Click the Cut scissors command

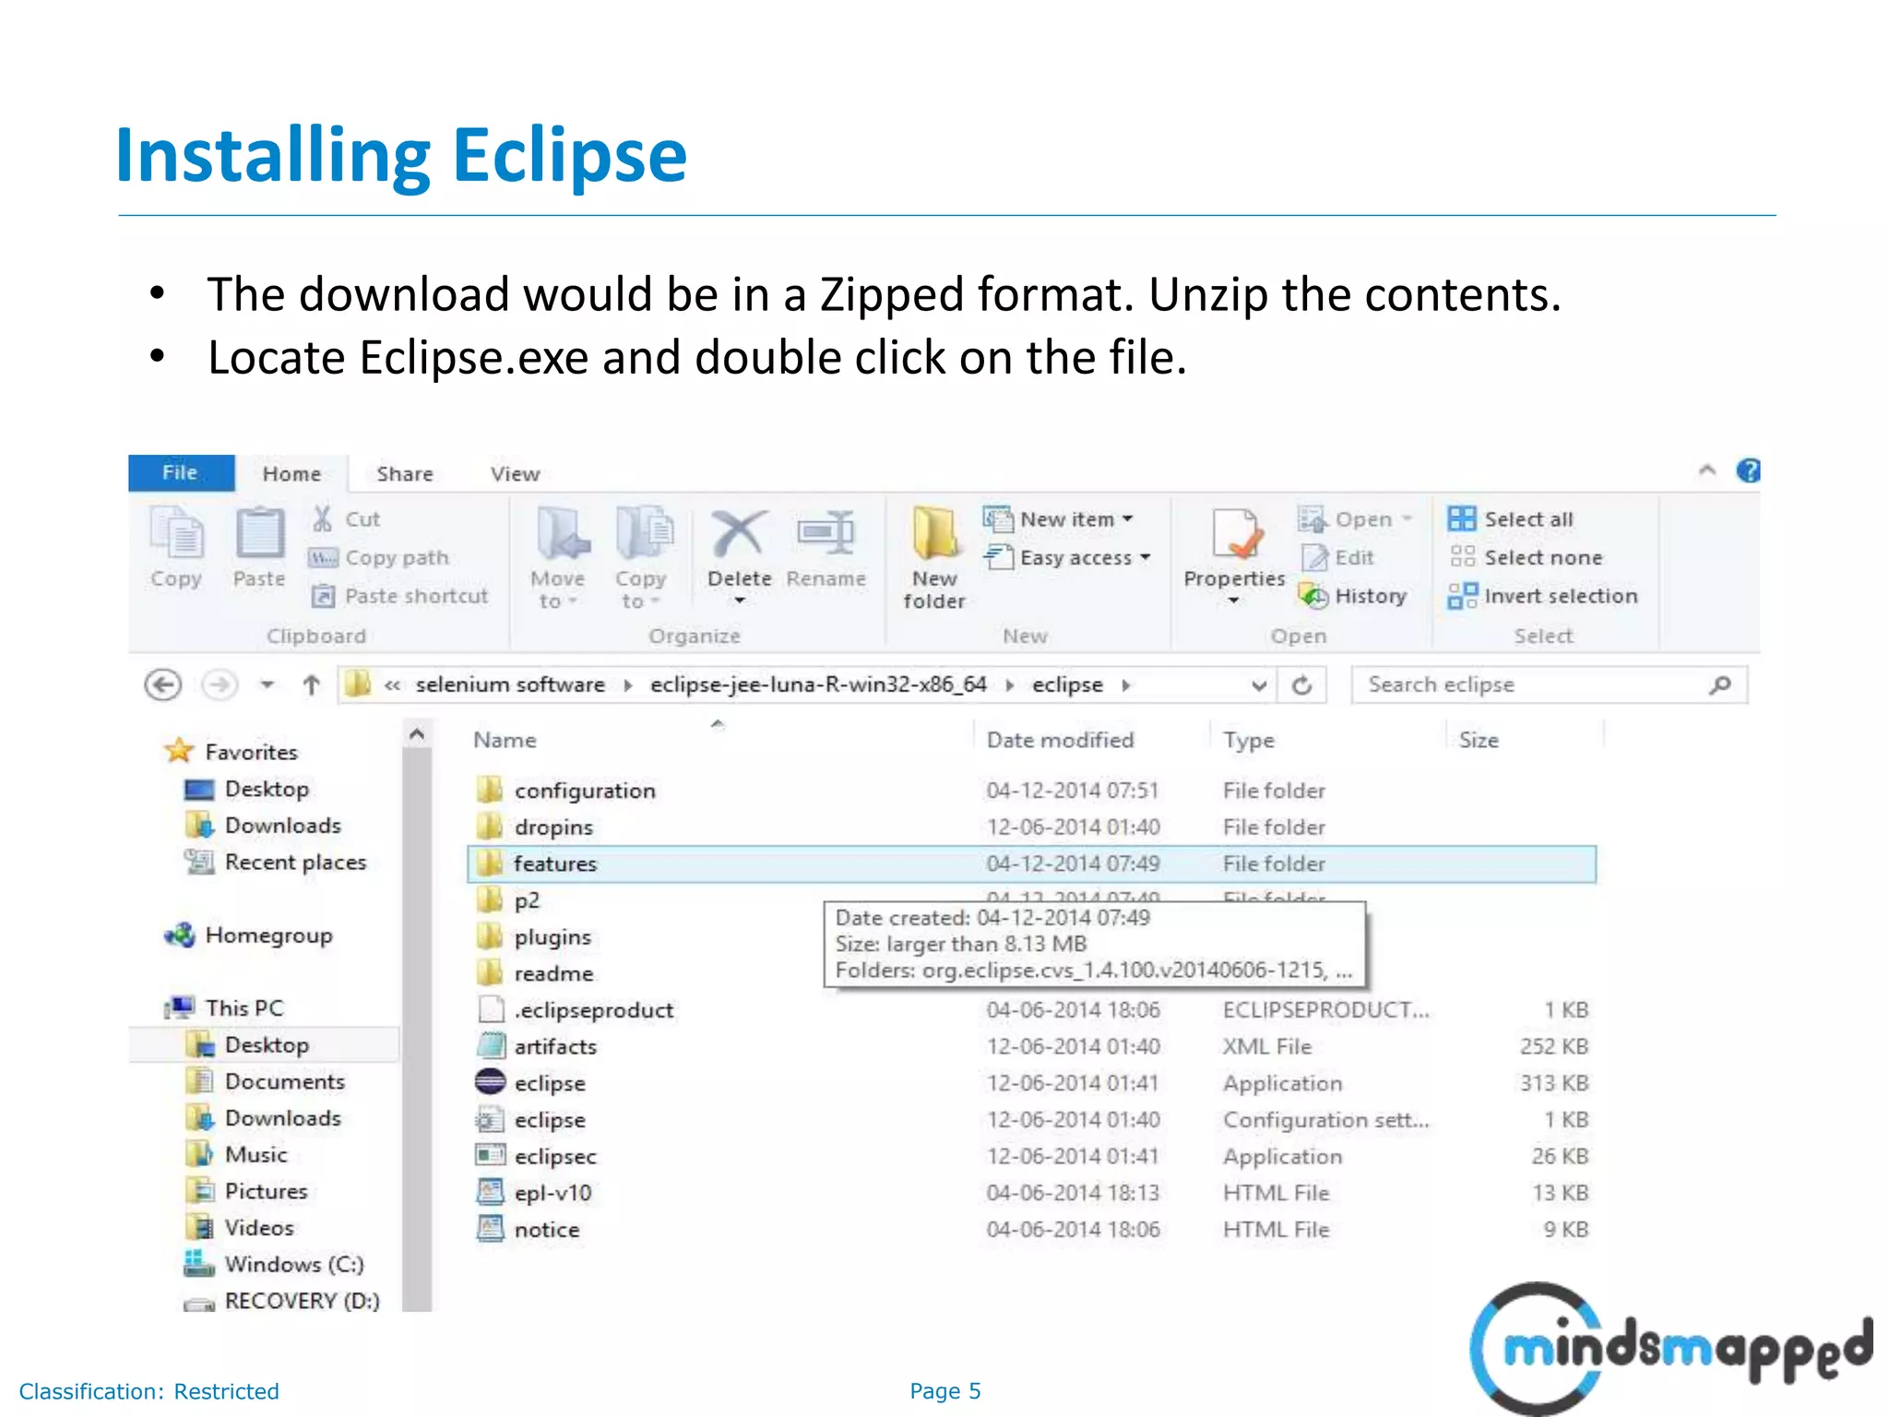347,519
